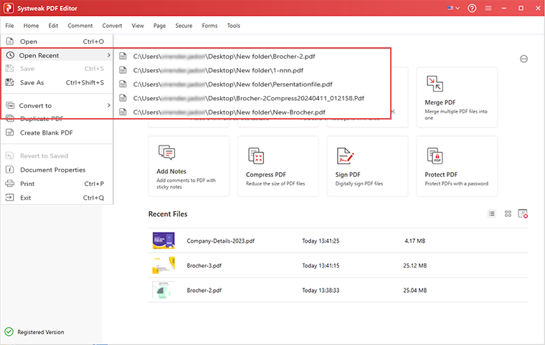Switch Recent Files to list view
Screen dimensions: 545x345
point(491,214)
